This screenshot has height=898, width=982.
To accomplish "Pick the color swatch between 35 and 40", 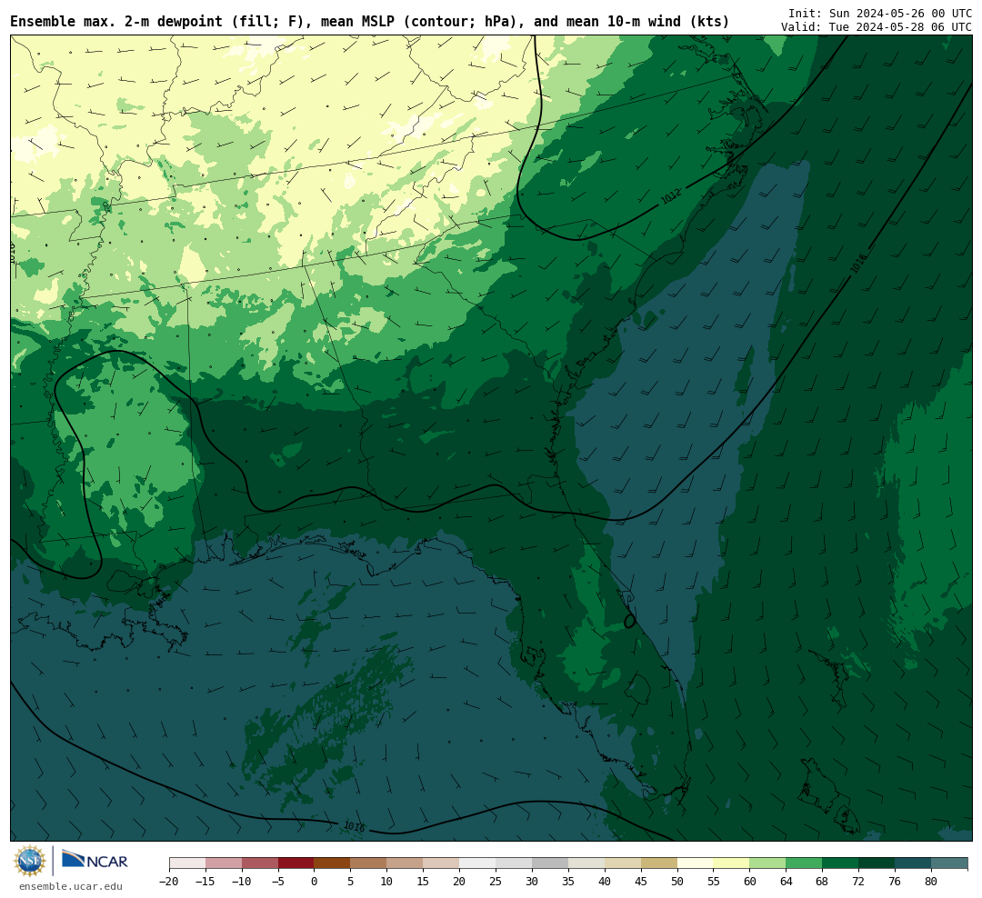I will point(586,863).
